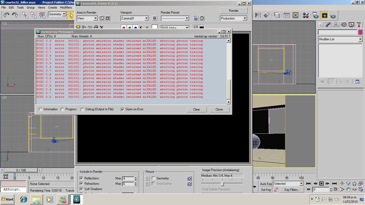Viewport: 365px width, 205px height.
Task: Open the Material Editor spheres icon
Action: pos(306,15)
